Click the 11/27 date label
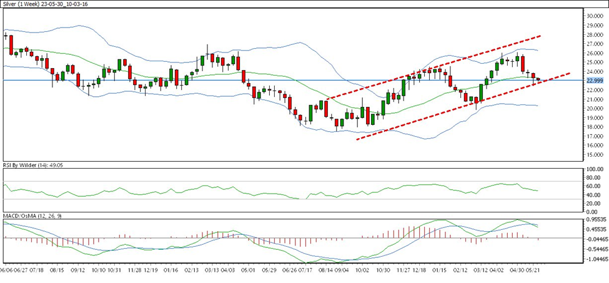The height and width of the screenshot is (283, 609). click(x=404, y=269)
